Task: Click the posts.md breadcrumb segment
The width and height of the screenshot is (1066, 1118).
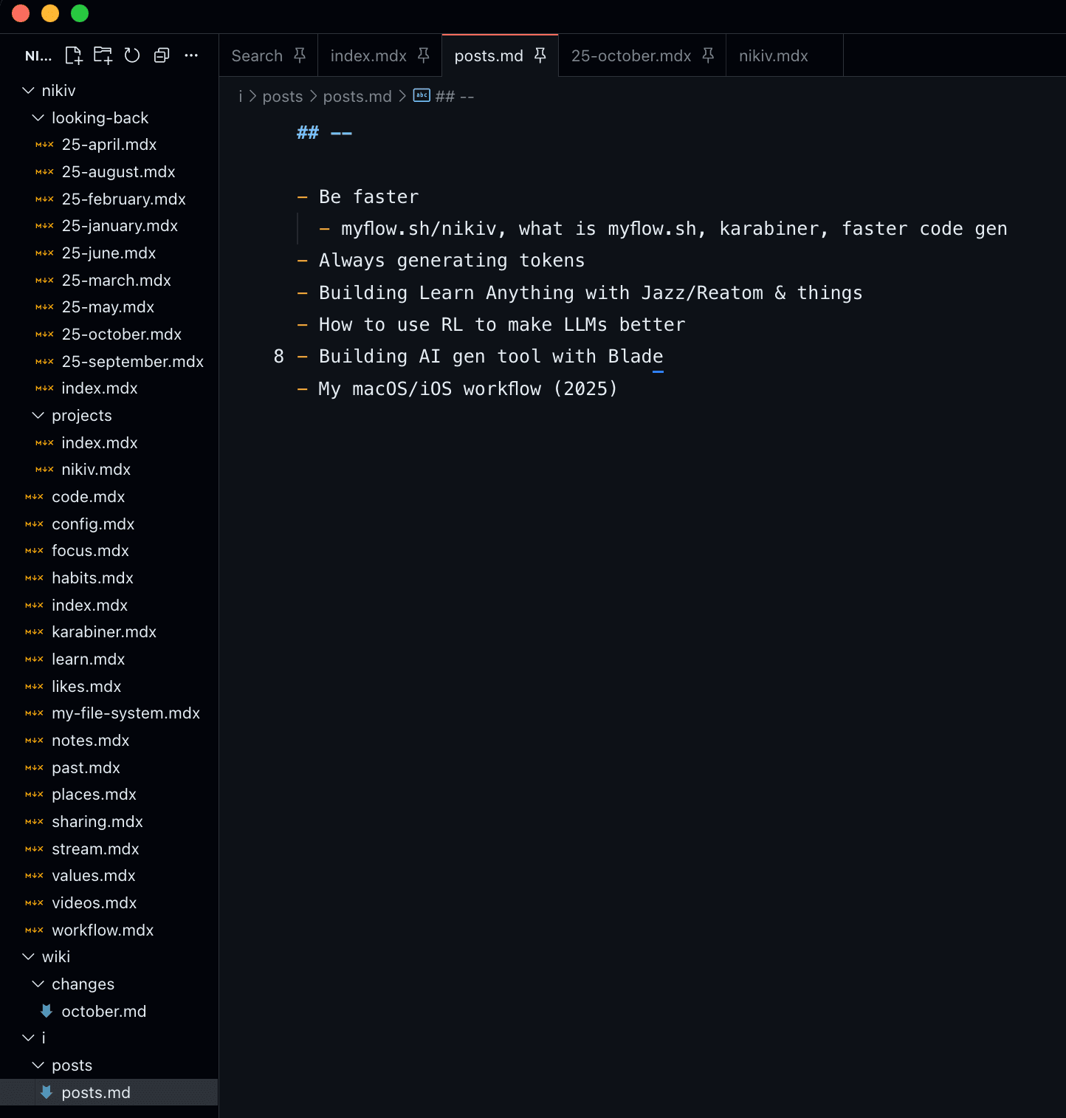Action: (x=357, y=97)
